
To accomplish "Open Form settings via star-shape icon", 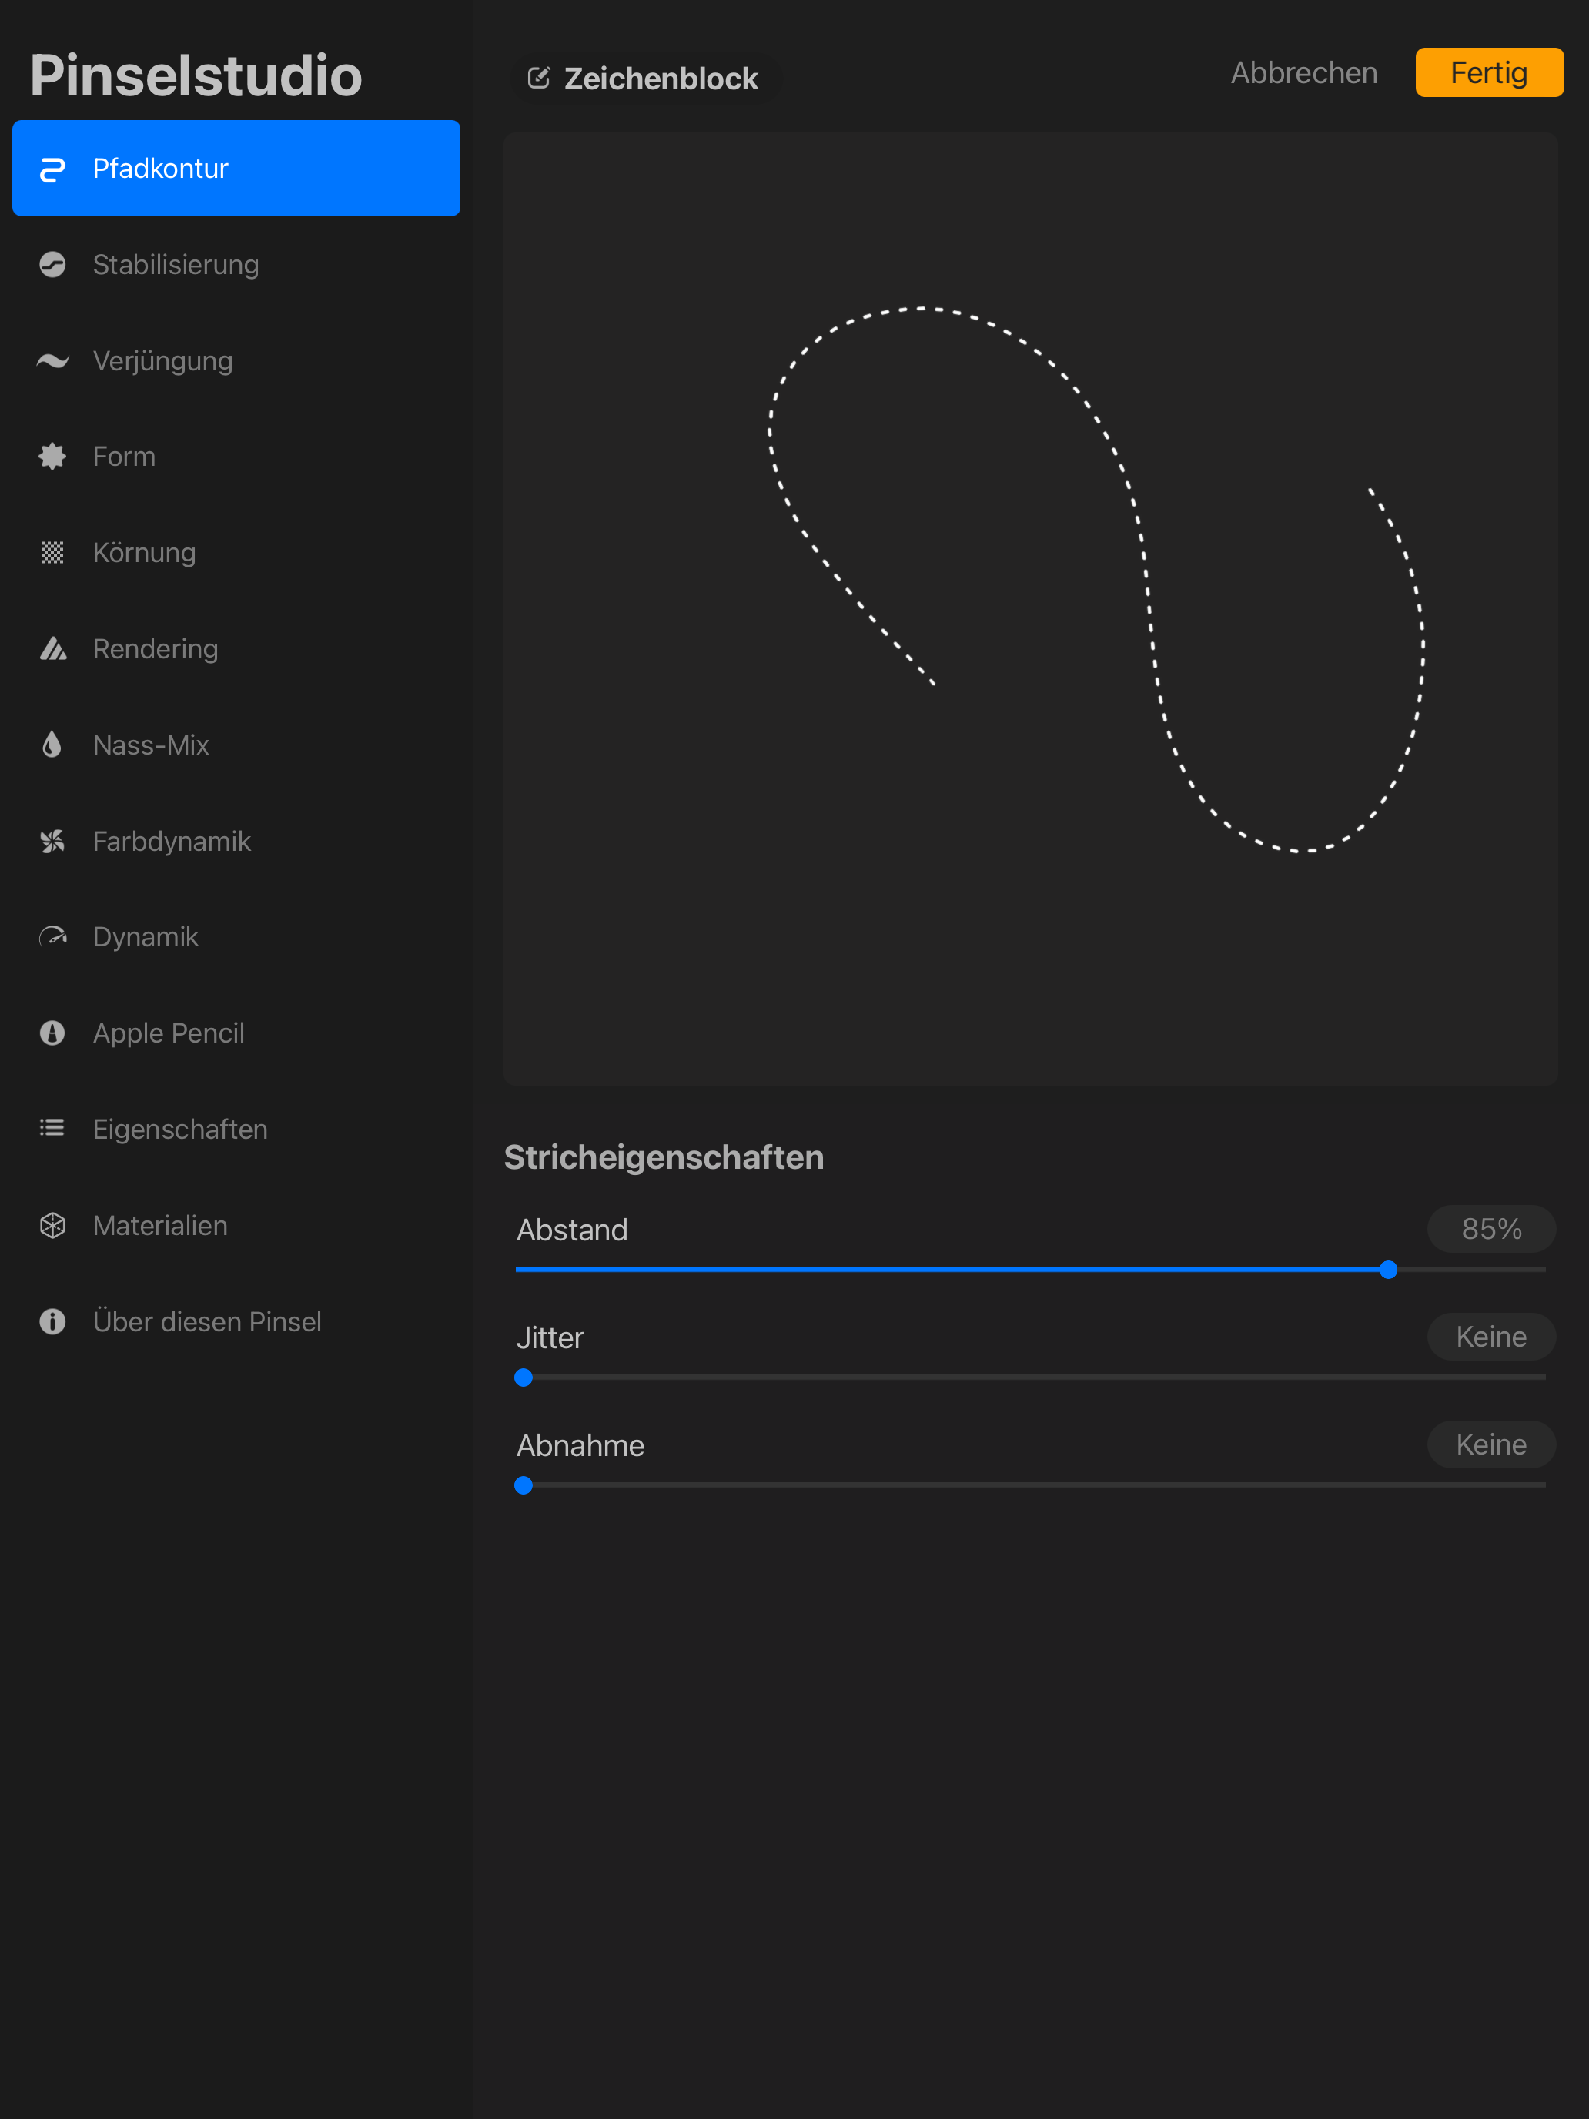I will [52, 456].
